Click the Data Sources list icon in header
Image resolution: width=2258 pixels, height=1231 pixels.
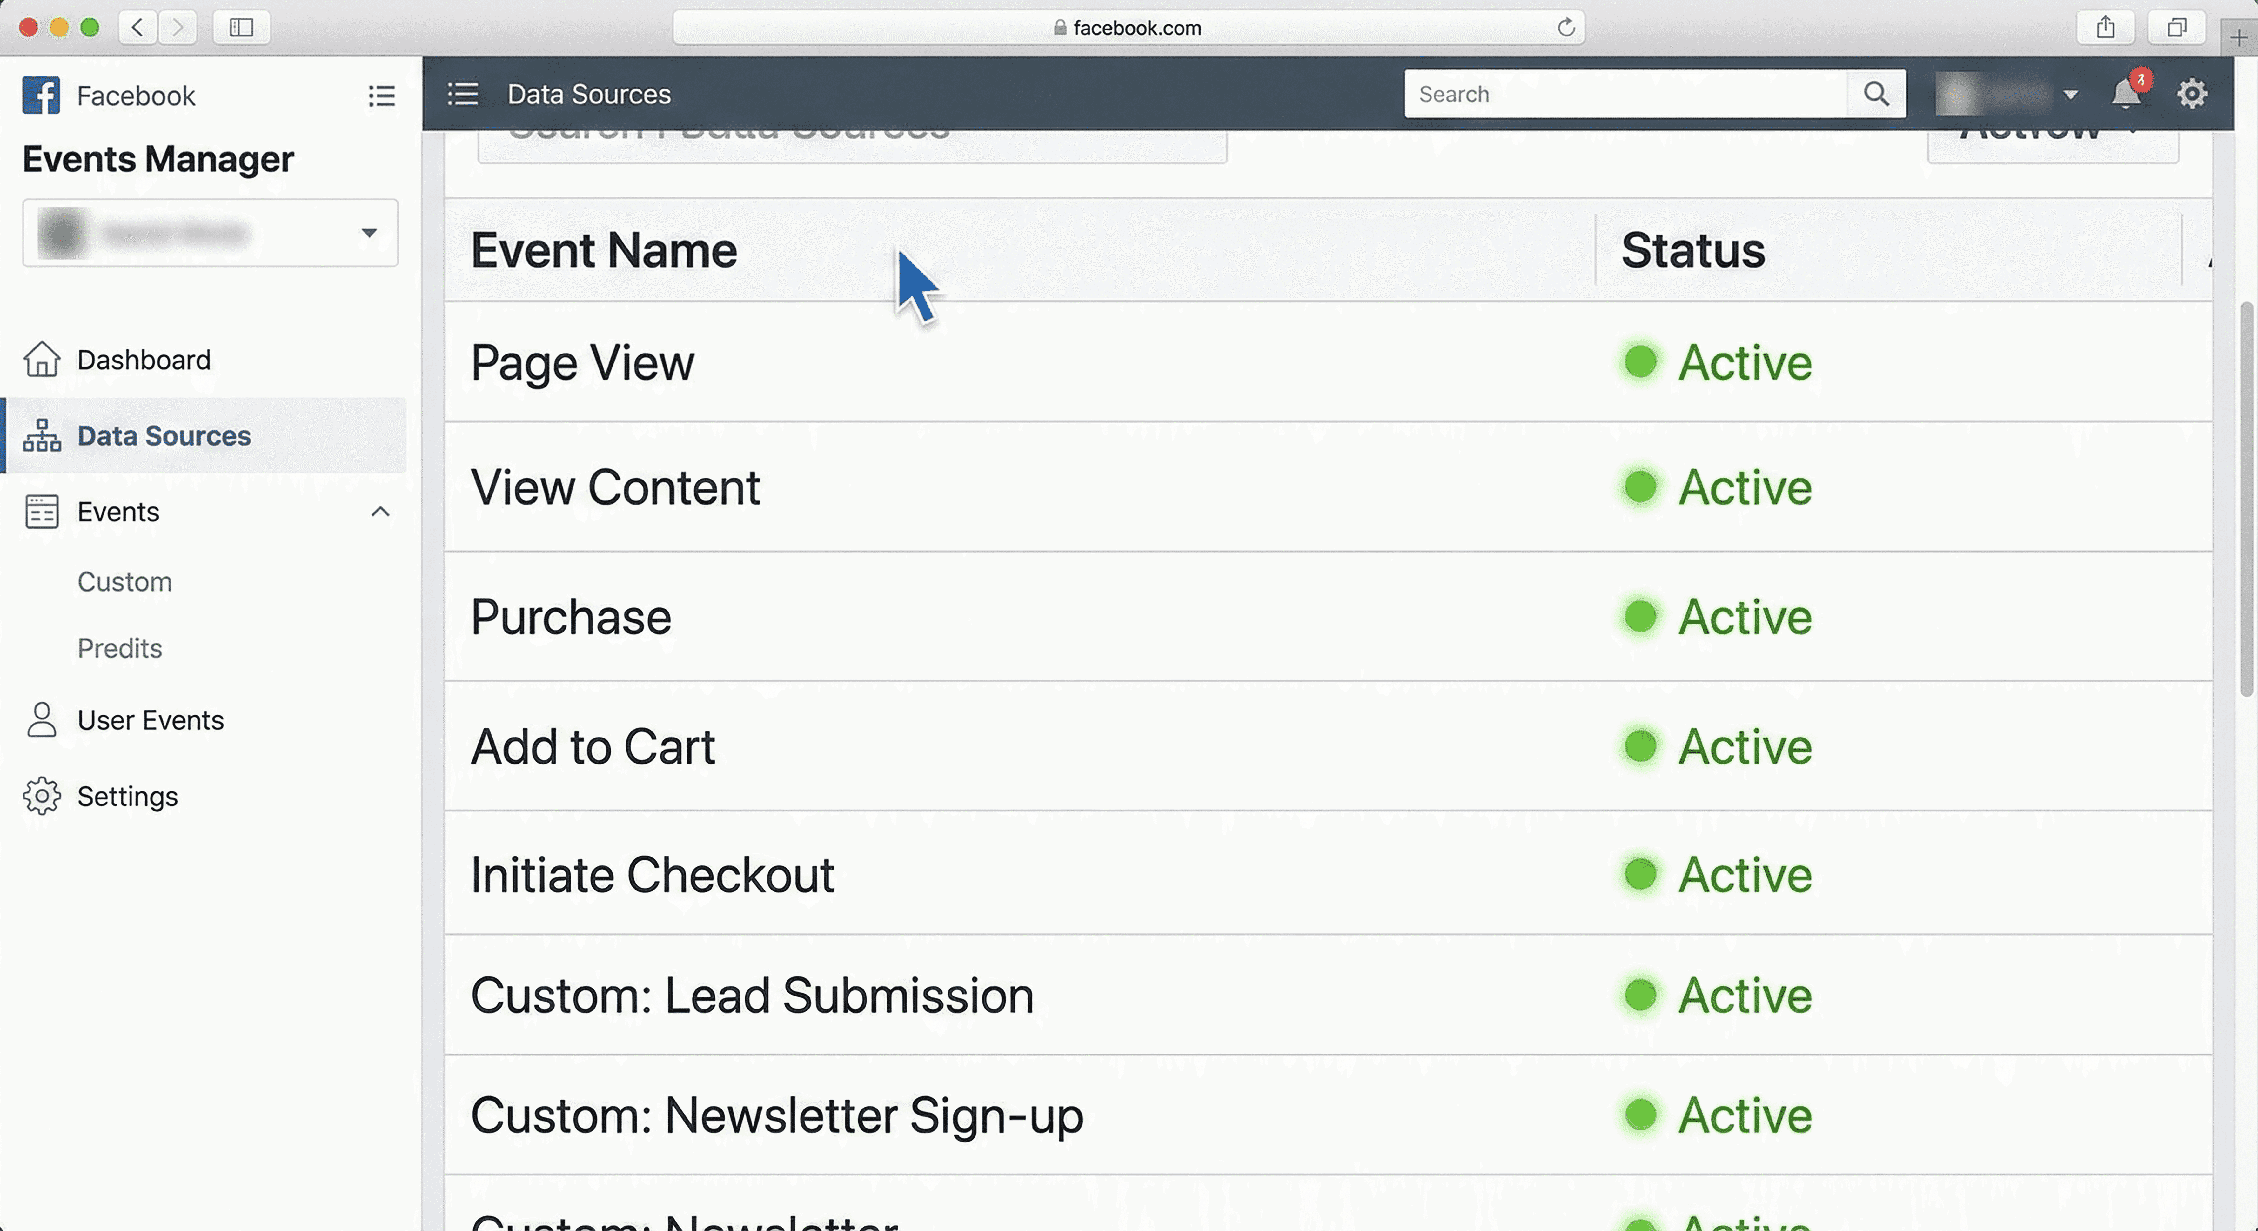(x=463, y=94)
